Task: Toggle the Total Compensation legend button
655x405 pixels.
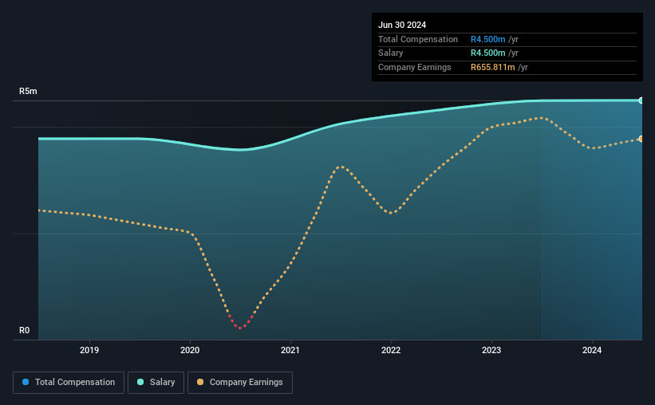Action: [x=69, y=383]
